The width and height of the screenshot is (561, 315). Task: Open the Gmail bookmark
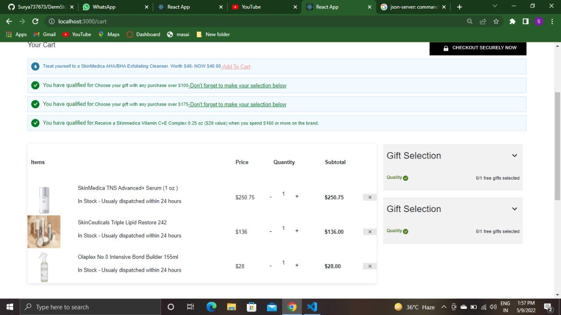45,34
